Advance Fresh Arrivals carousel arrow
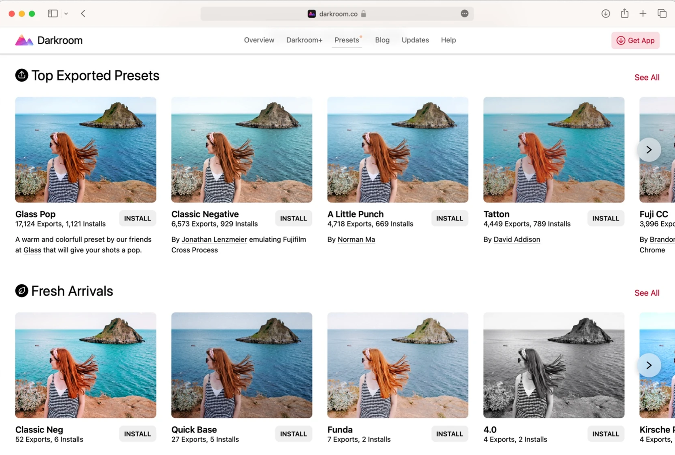Viewport: 675px width, 455px height. point(649,365)
